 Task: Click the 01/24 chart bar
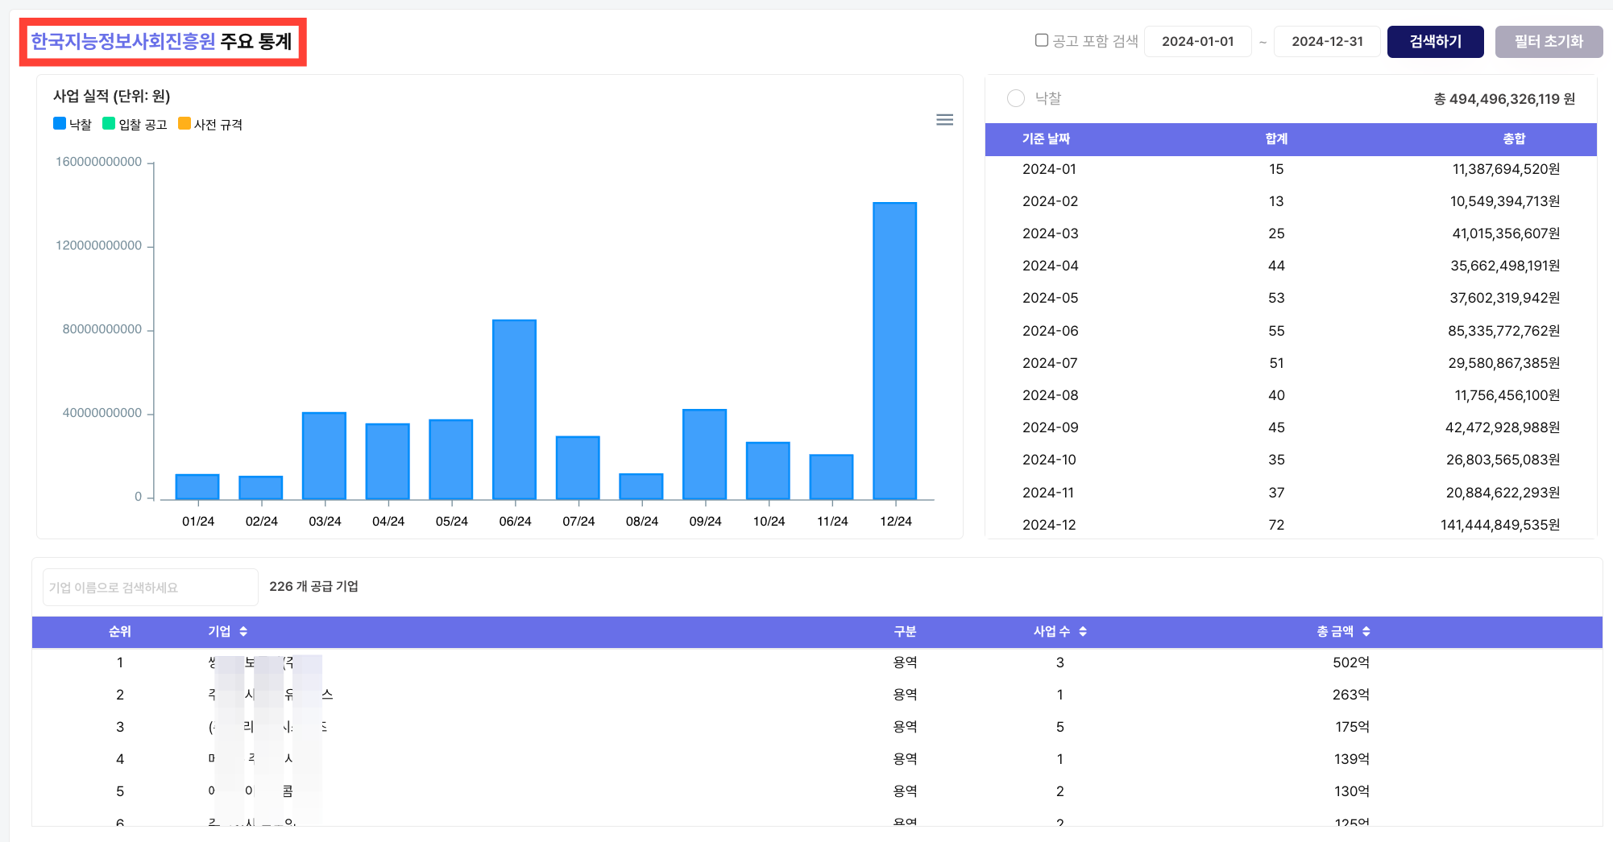197,487
